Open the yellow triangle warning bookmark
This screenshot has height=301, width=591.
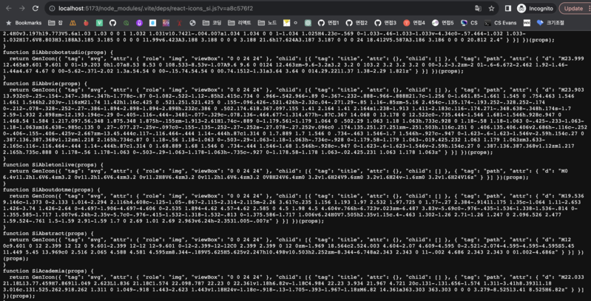[72, 23]
